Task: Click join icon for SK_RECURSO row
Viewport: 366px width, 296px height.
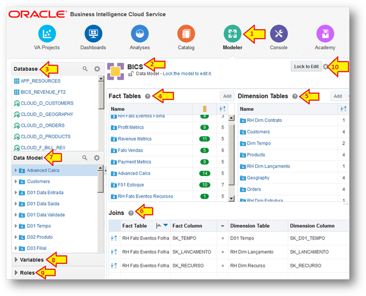Action: click(x=114, y=266)
